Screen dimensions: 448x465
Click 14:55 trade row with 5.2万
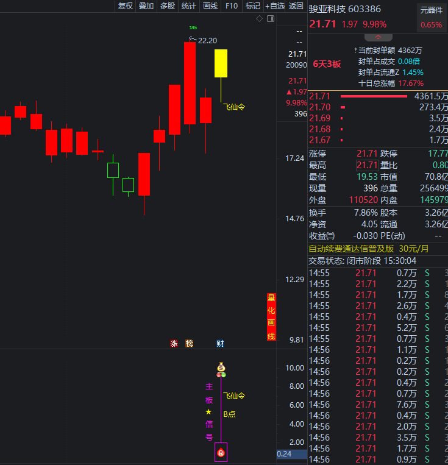(x=379, y=328)
